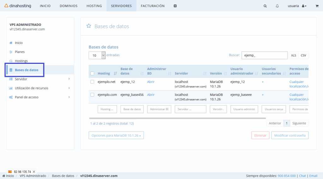Export the table as XLS
This screenshot has height=179, width=323.
pyautogui.click(x=294, y=55)
